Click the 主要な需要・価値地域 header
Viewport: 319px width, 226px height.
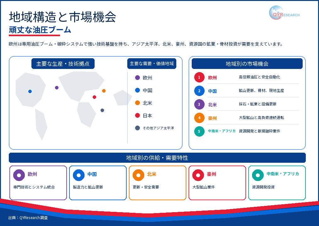point(152,64)
